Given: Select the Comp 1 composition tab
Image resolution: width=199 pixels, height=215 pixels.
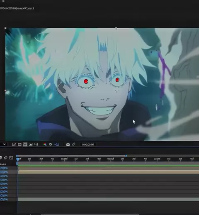Looking at the screenshot, I should (29, 8).
